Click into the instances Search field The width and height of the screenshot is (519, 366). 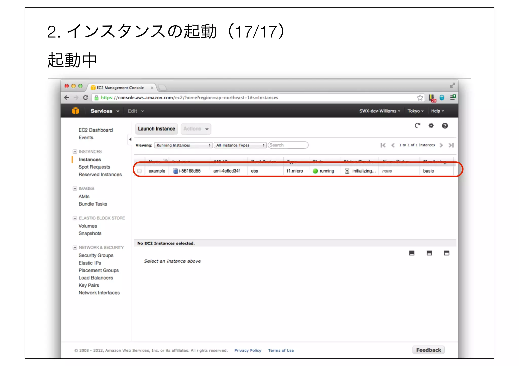pos(288,145)
